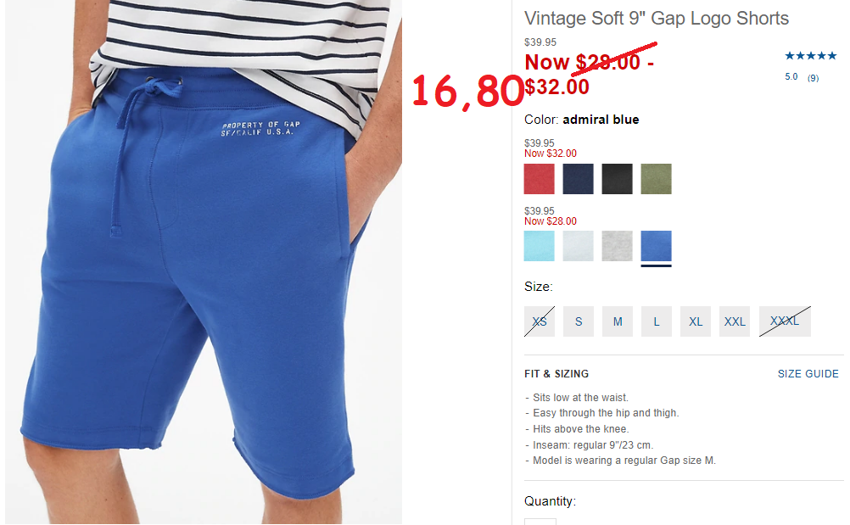Click the blue shorts product image
This screenshot has width=850, height=525.
(204, 262)
